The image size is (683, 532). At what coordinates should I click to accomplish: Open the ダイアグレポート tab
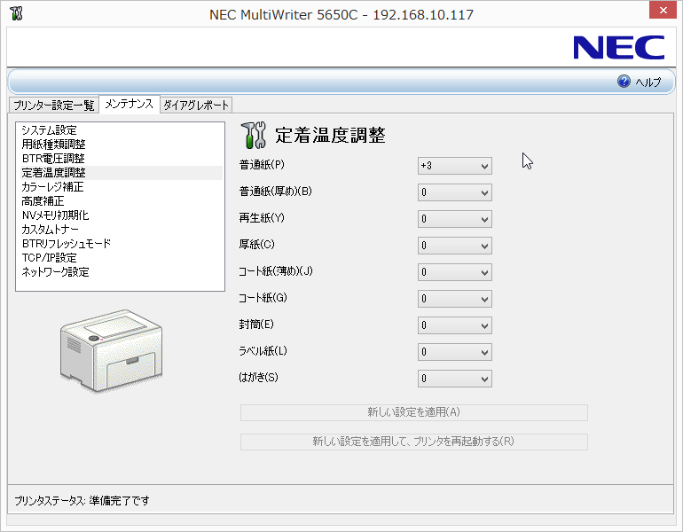[196, 105]
